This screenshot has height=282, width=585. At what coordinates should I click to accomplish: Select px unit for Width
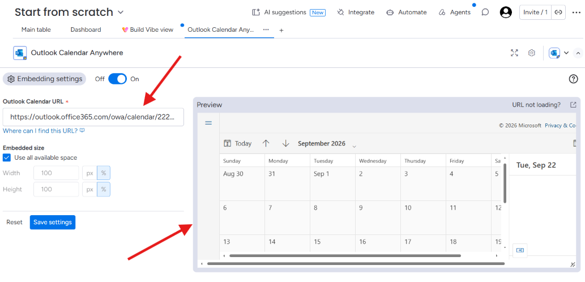point(89,173)
